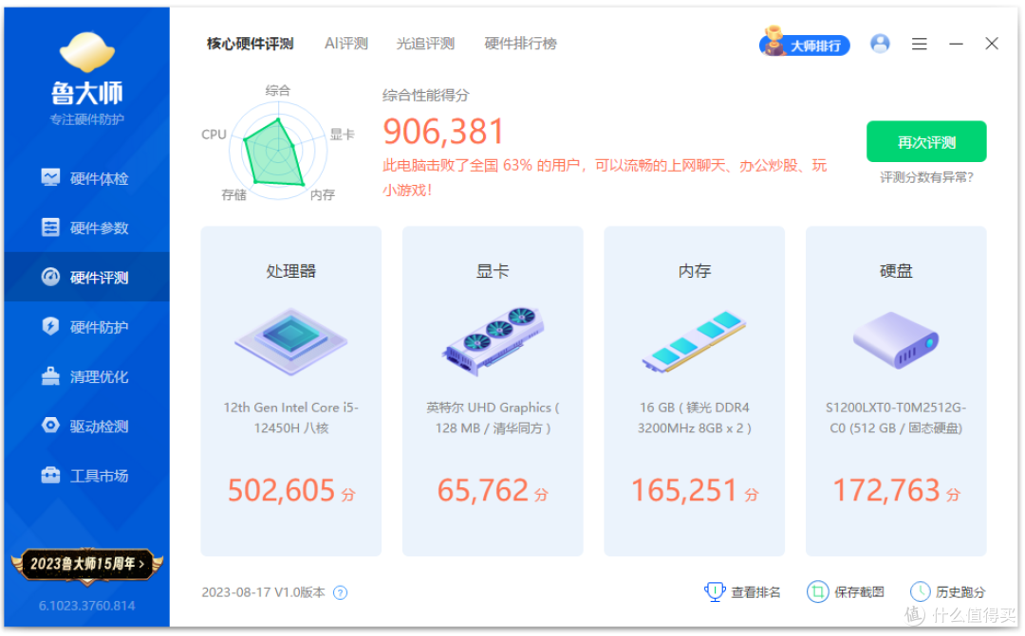Screen dimensions: 1025x636
Task: Click the 硬盘 drive icon
Action: [x=896, y=339]
